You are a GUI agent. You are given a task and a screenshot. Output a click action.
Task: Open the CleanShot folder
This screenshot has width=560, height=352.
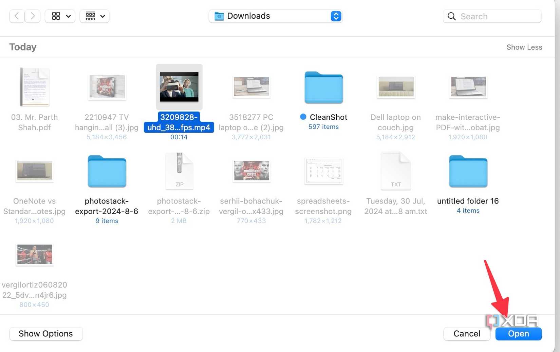pos(323,87)
